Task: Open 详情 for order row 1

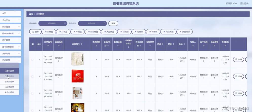Action: pyautogui.click(x=238, y=59)
